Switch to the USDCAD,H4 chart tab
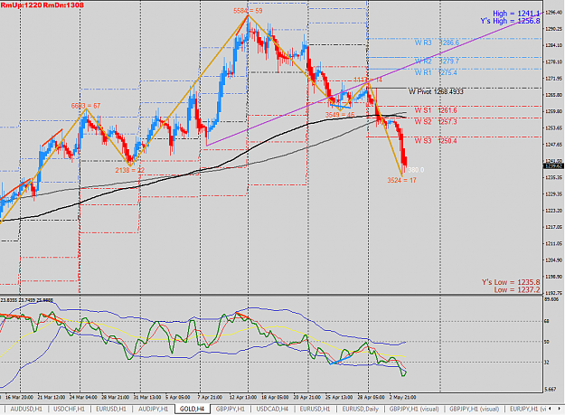565x415 pixels. pyautogui.click(x=272, y=409)
